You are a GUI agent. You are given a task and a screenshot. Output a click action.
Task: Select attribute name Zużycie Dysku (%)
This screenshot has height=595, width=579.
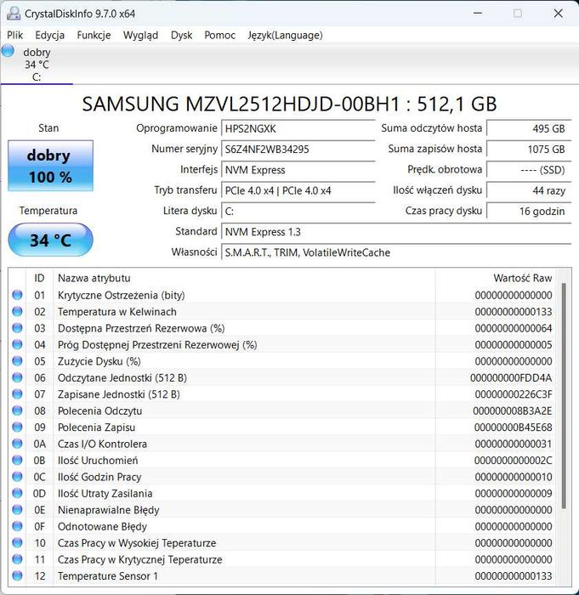click(99, 361)
